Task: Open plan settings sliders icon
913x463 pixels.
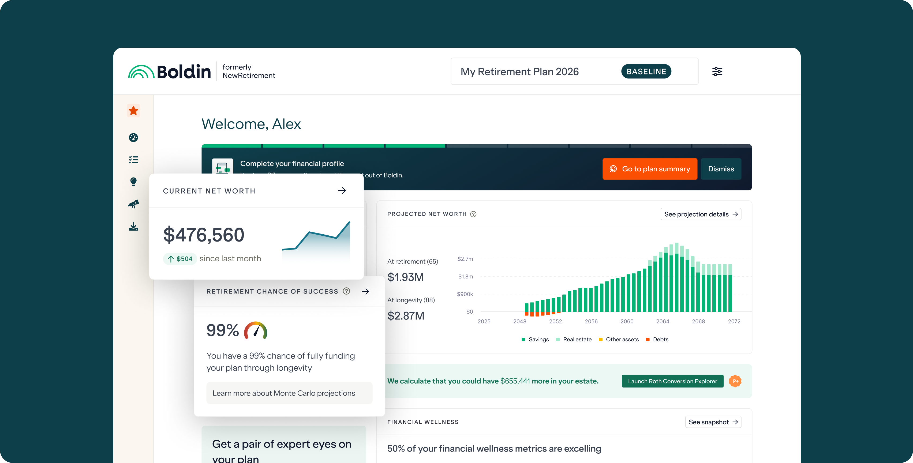Action: click(717, 71)
